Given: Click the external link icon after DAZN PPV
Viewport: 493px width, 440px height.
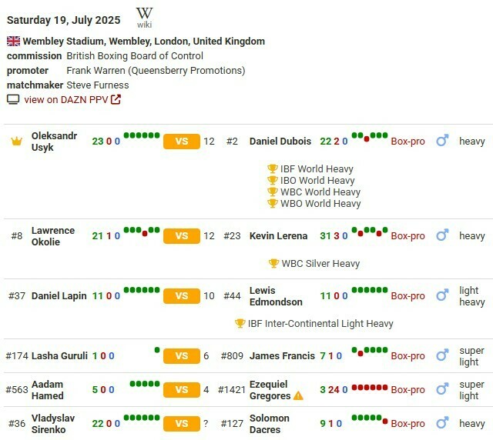Looking at the screenshot, I should click(116, 99).
